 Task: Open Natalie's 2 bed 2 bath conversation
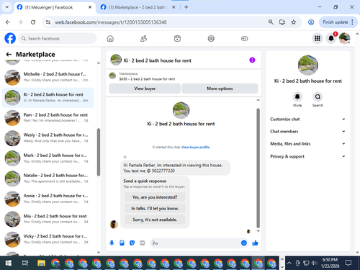[x=48, y=179]
